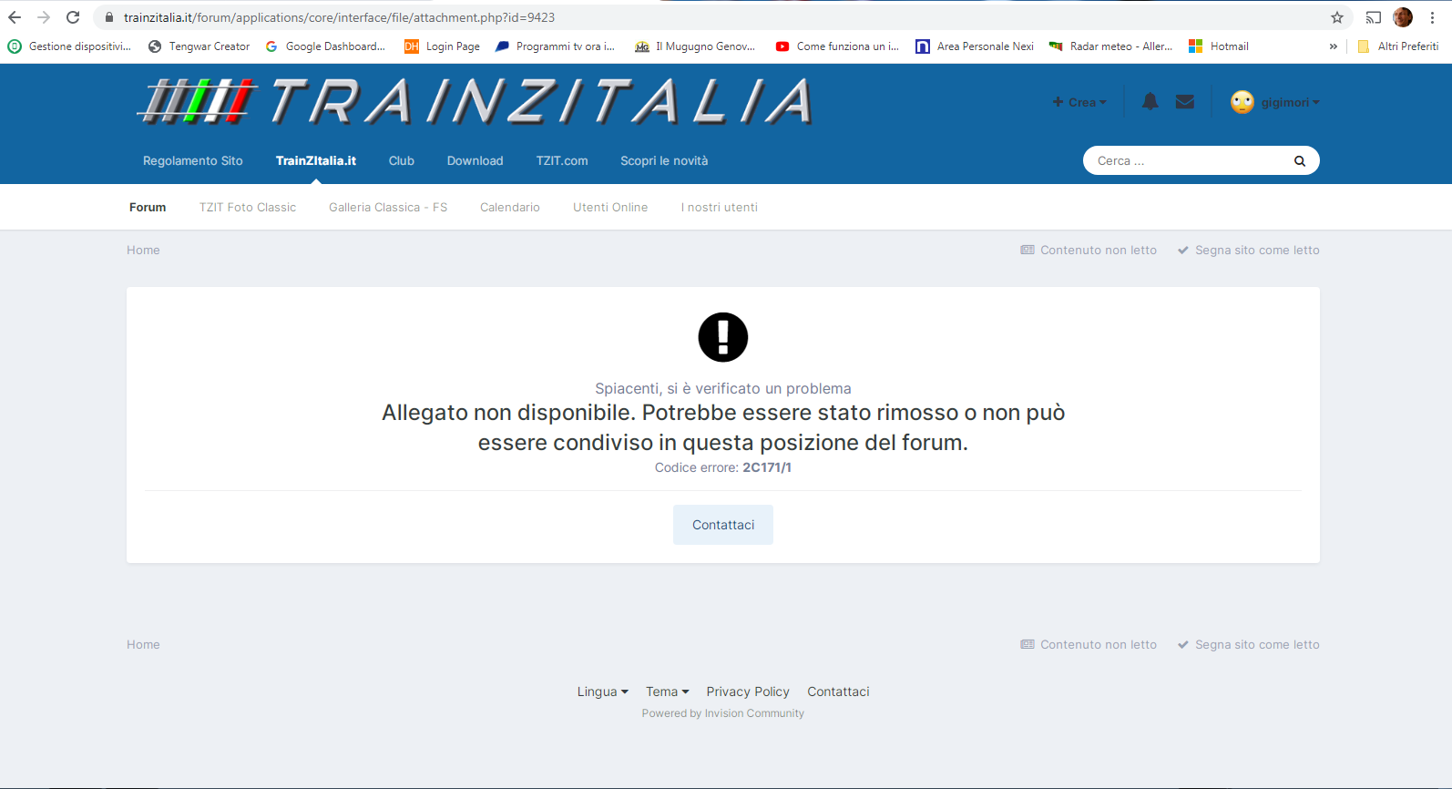
Task: Reload the page with refresh icon
Action: coord(73,17)
